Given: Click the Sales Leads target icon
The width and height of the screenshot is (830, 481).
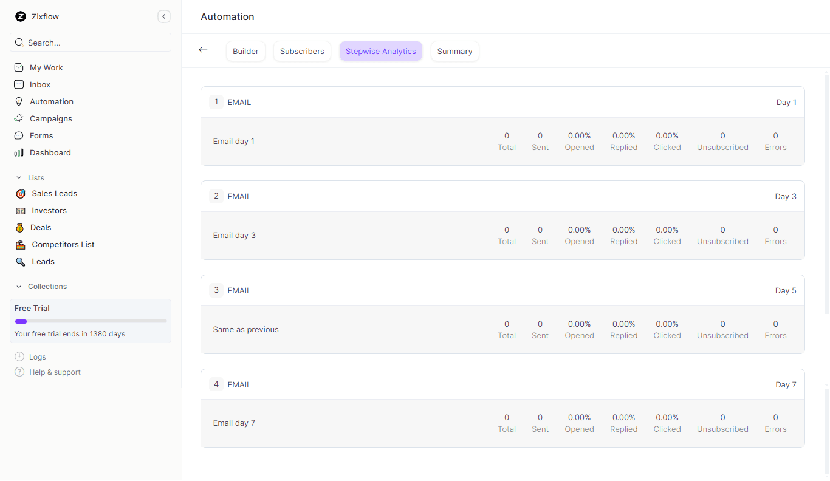Looking at the screenshot, I should tap(21, 193).
